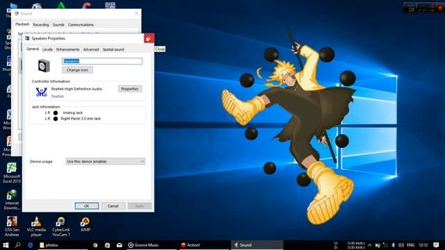Switch to photos folder taskbar item

pyautogui.click(x=63, y=245)
